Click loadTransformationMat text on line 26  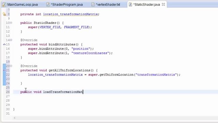point(63,92)
